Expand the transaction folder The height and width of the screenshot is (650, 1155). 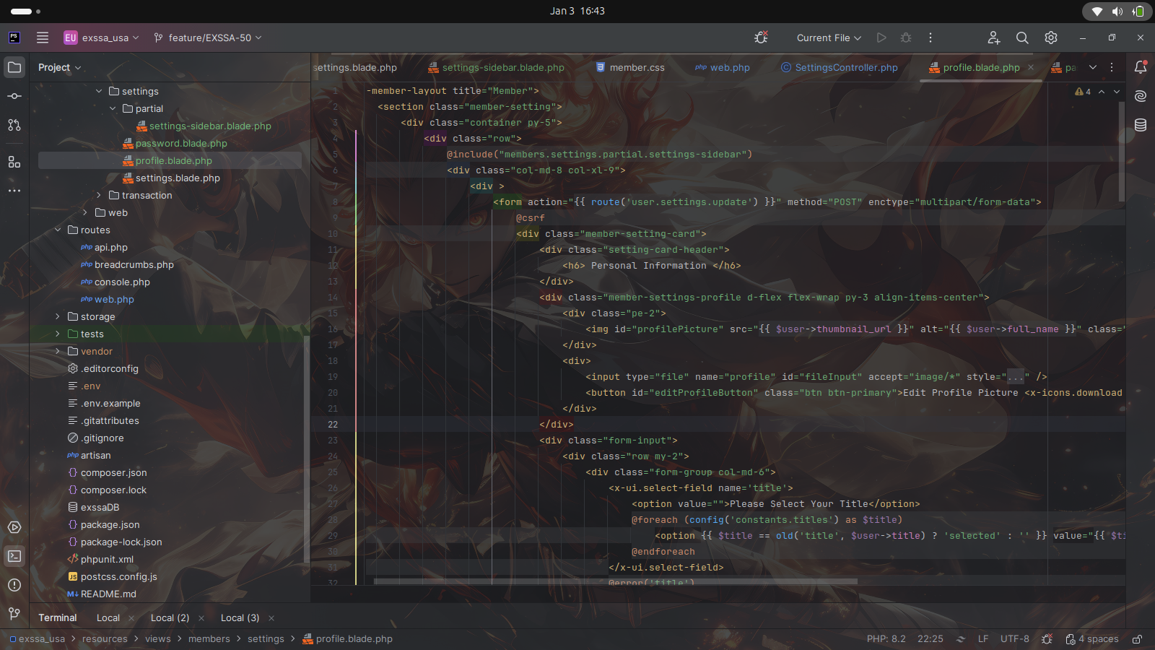click(x=99, y=195)
